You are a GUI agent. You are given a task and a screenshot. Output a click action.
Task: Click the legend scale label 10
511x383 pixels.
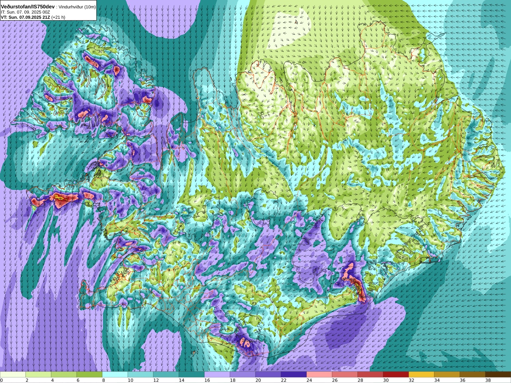tap(131, 380)
